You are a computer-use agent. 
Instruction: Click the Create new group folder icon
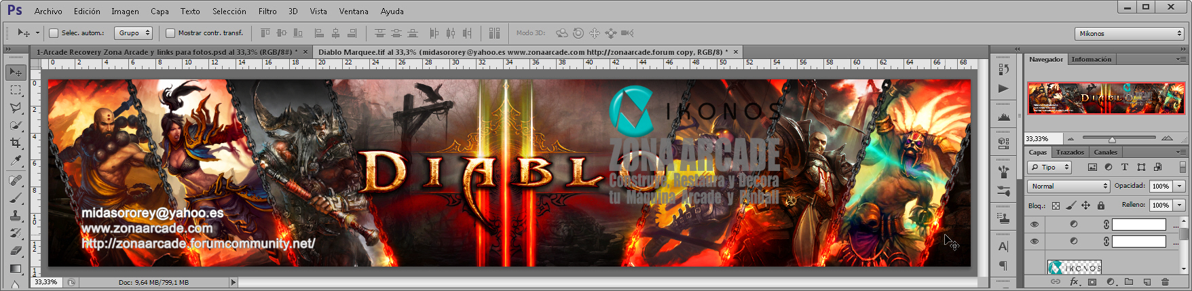(1129, 282)
